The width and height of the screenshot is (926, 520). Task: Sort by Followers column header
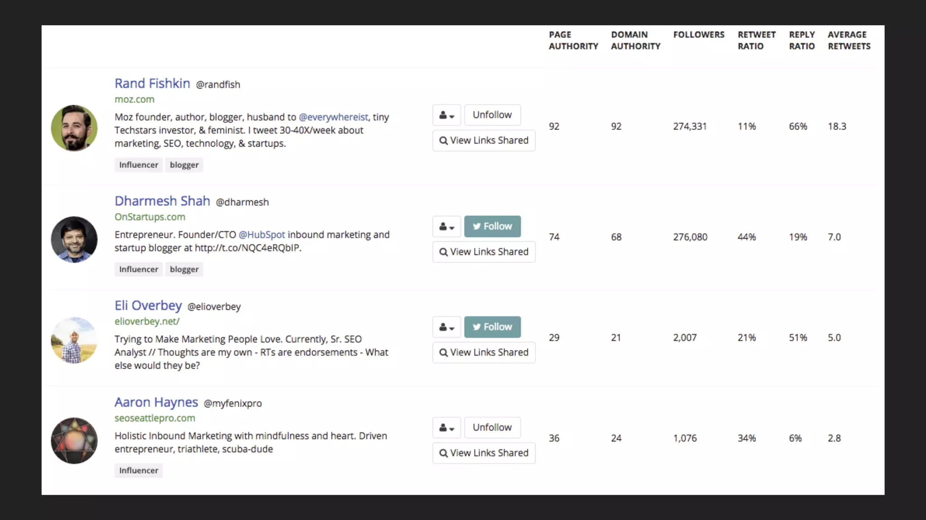coord(698,35)
